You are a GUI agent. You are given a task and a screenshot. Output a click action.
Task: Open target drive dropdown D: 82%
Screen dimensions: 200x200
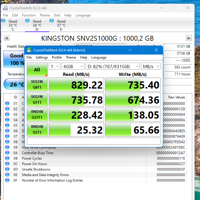pyautogui.click(x=113, y=66)
